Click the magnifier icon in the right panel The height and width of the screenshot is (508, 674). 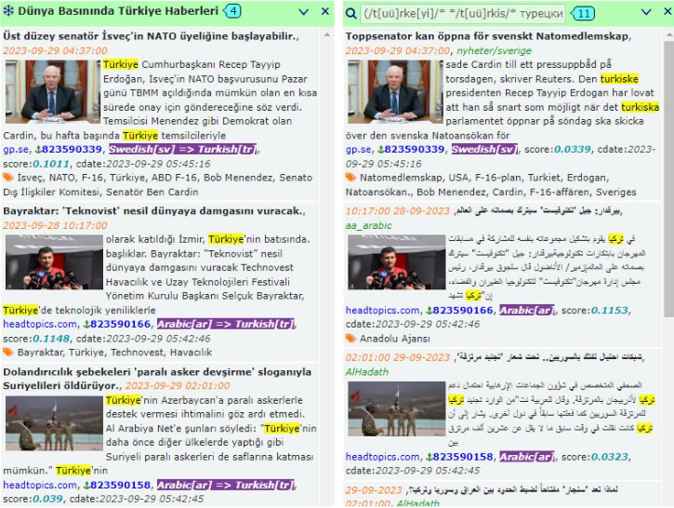[x=351, y=13]
